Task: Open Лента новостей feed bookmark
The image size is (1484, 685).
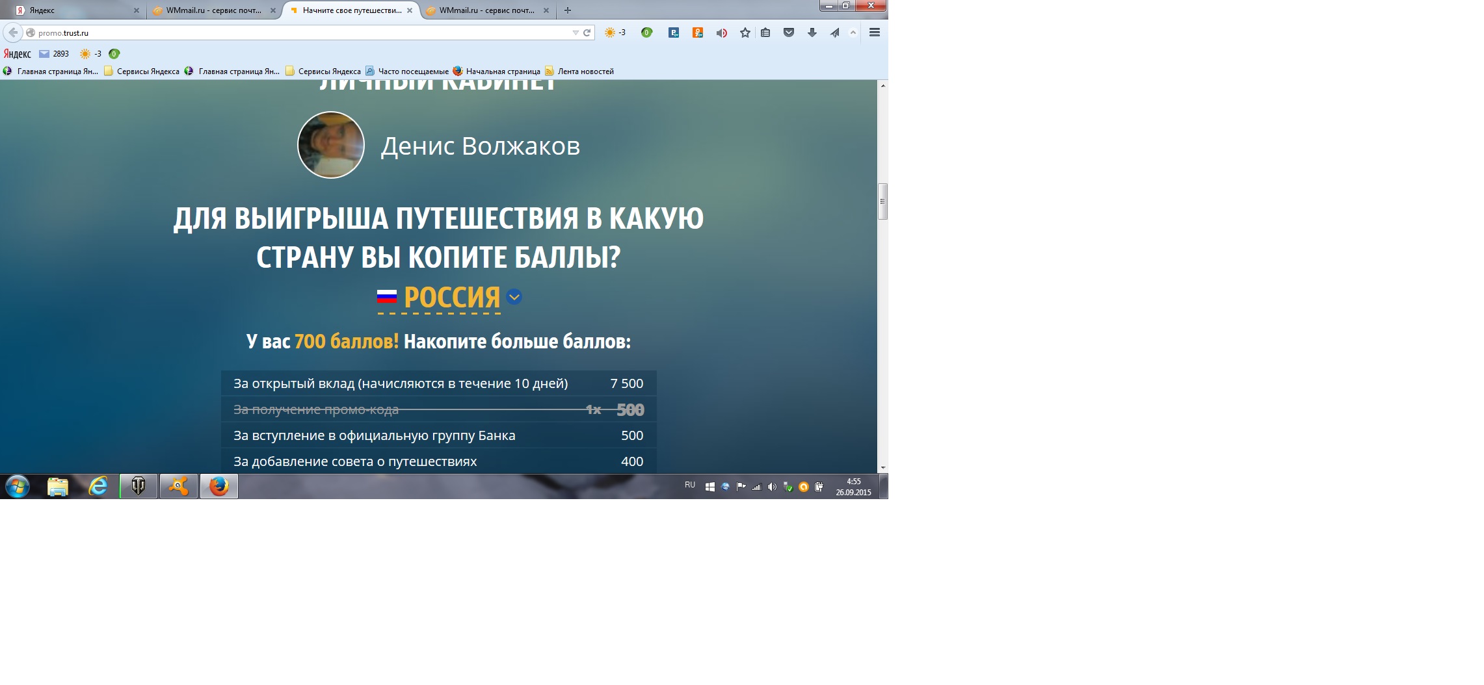Action: [579, 71]
